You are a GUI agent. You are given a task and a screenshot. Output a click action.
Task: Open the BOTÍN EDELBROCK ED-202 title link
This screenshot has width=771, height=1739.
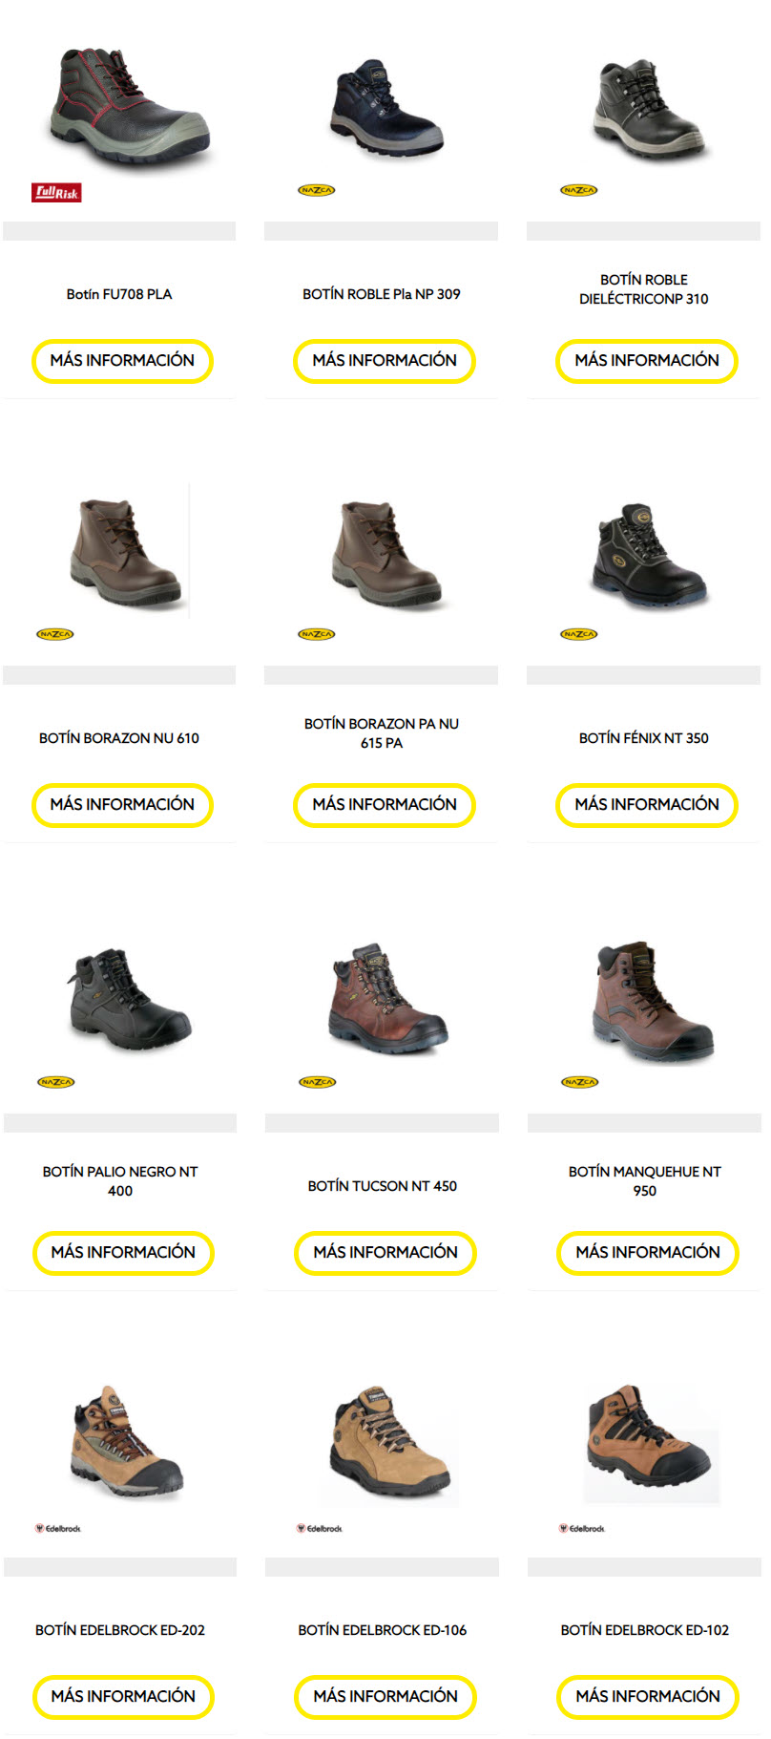point(120,1630)
